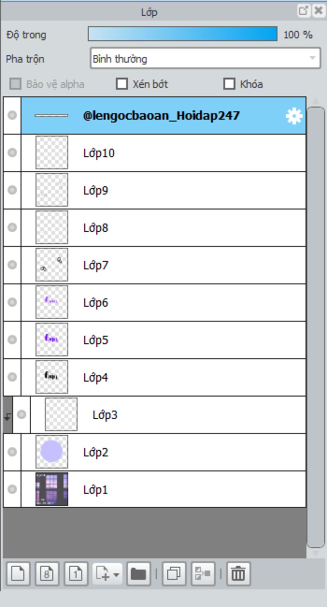
Task: Enable the Xén bớt checkbox
Action: [x=122, y=84]
